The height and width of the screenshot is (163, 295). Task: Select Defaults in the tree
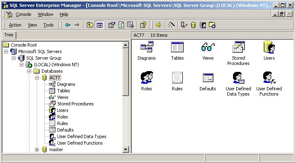point(65,130)
